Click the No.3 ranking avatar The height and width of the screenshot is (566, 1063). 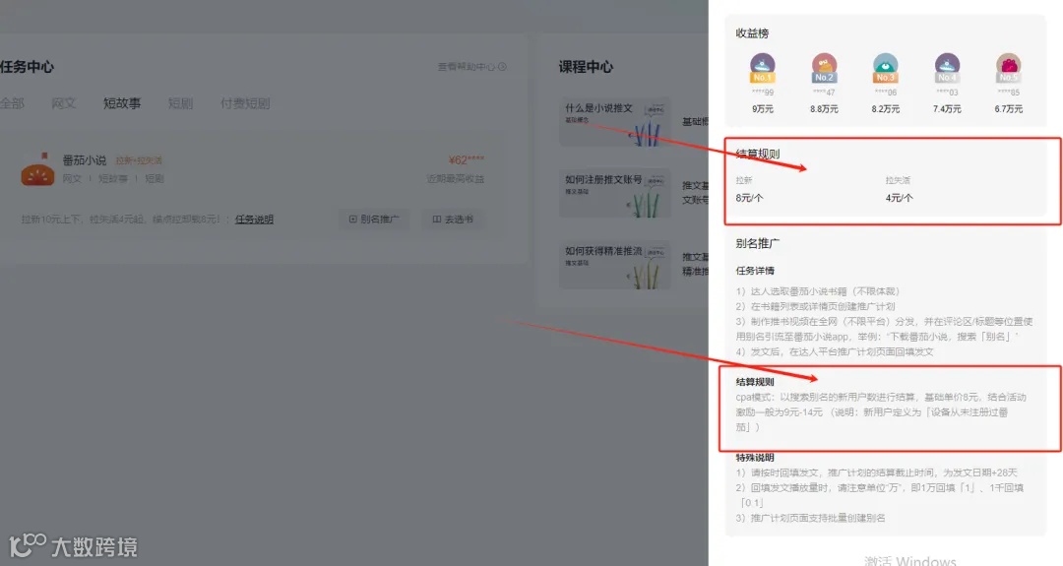click(886, 68)
